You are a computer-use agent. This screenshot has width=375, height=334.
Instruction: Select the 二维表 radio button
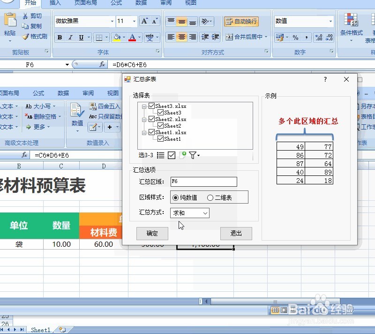click(210, 197)
